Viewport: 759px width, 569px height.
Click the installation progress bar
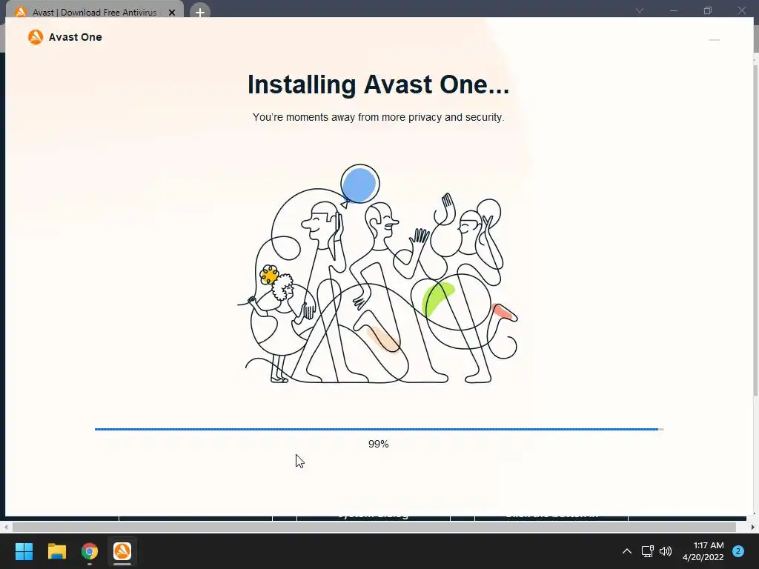(x=379, y=429)
